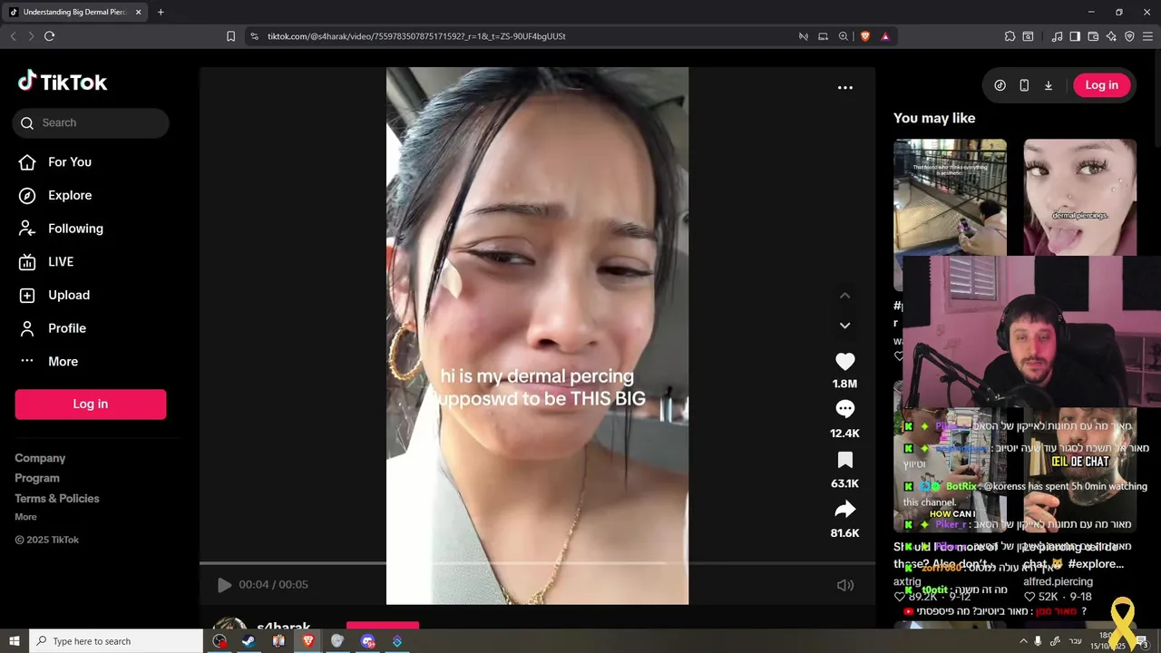Click the Brave browser taskbar icon
The height and width of the screenshot is (653, 1161).
click(308, 641)
